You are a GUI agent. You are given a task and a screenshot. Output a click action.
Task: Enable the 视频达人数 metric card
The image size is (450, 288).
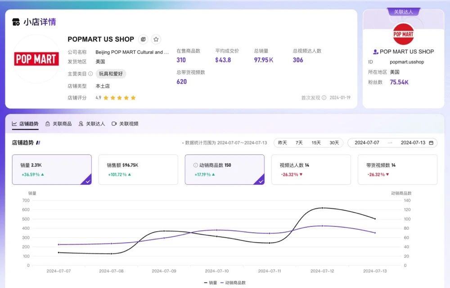pyautogui.click(x=311, y=169)
